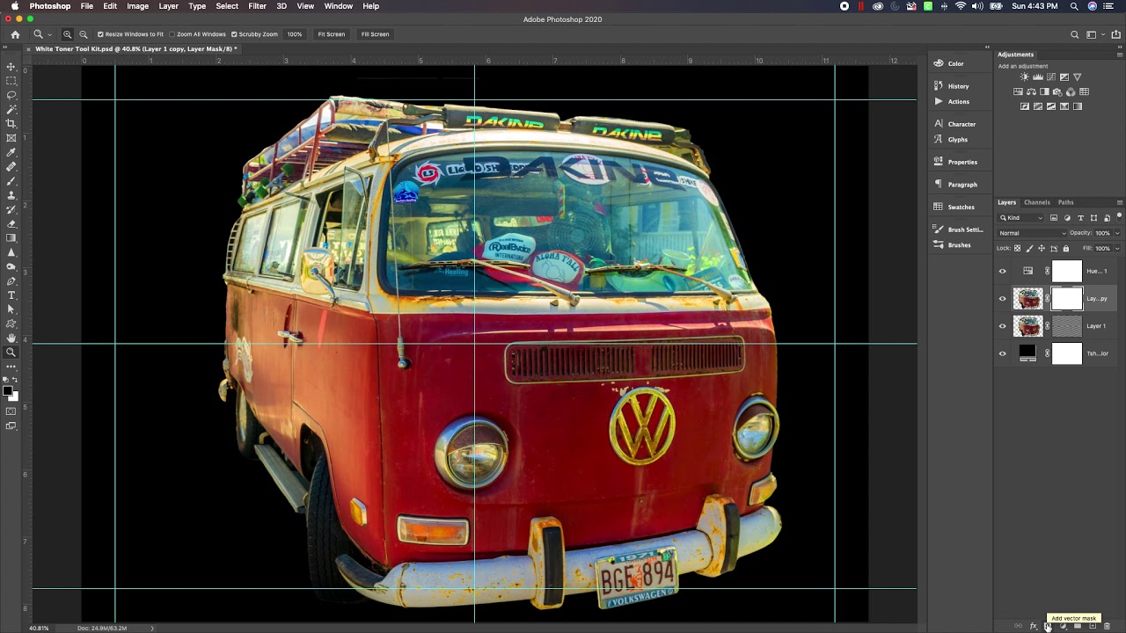Select the History Brush tool
Screen dimensions: 1126x633
coord(11,209)
